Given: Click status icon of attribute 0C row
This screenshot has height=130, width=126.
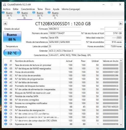Looking at the screenshot, I should pos(6,75).
